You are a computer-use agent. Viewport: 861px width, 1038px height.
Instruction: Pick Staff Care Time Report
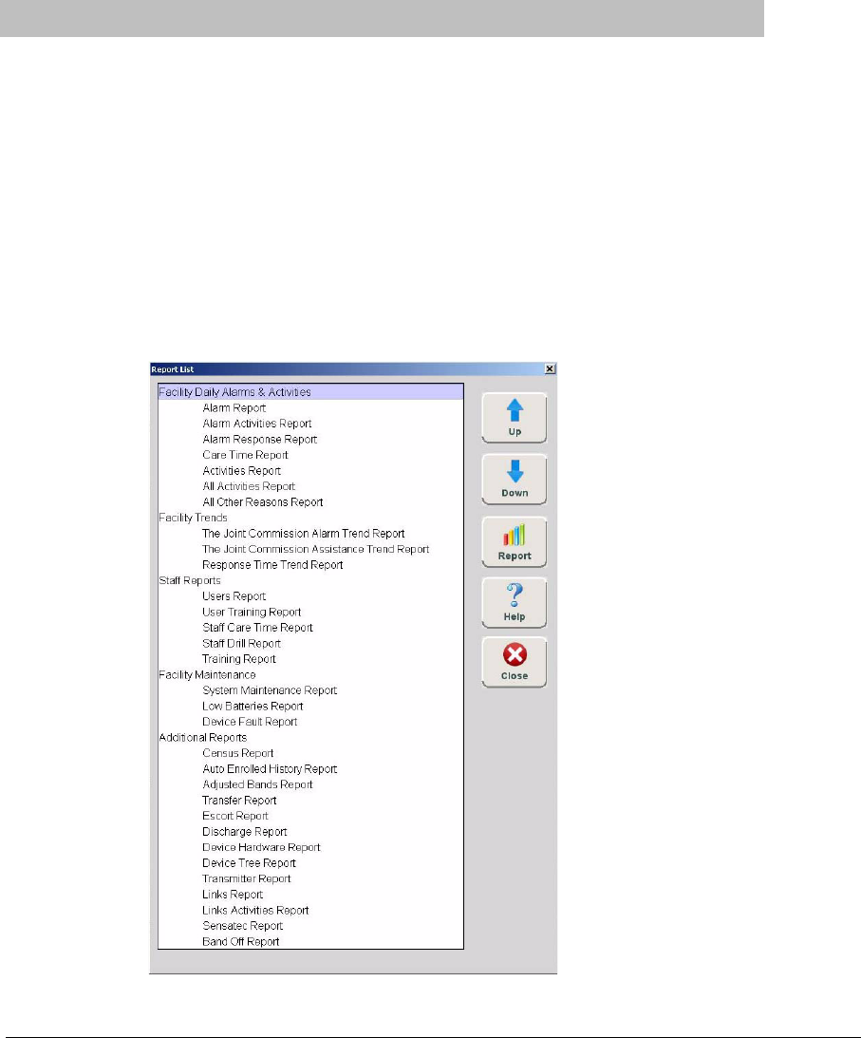pos(257,628)
